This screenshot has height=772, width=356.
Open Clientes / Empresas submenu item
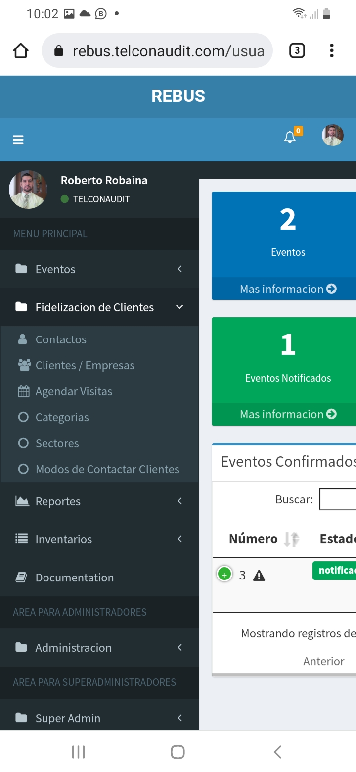coord(100,365)
